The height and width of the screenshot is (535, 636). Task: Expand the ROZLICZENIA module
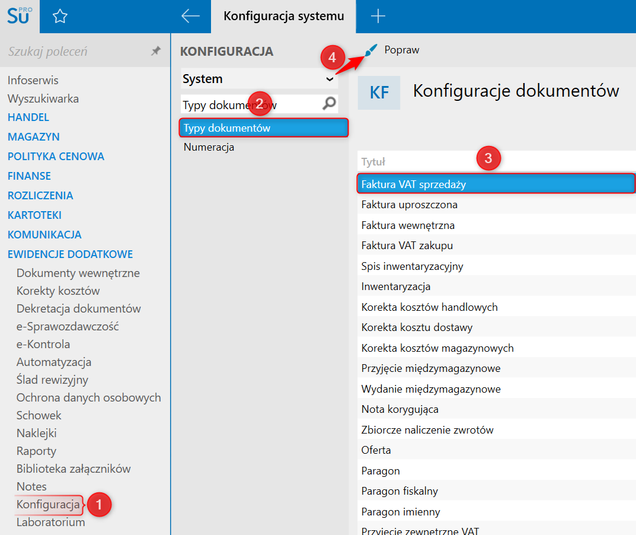point(40,196)
